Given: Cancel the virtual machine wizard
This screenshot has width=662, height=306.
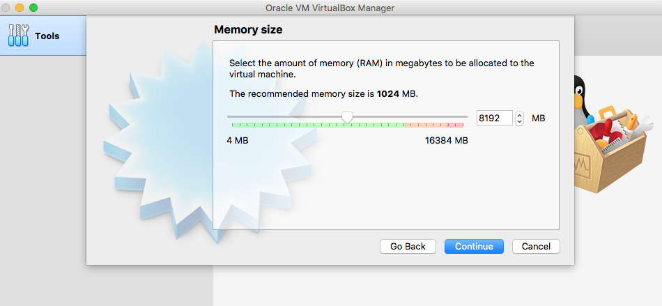Looking at the screenshot, I should click(536, 246).
